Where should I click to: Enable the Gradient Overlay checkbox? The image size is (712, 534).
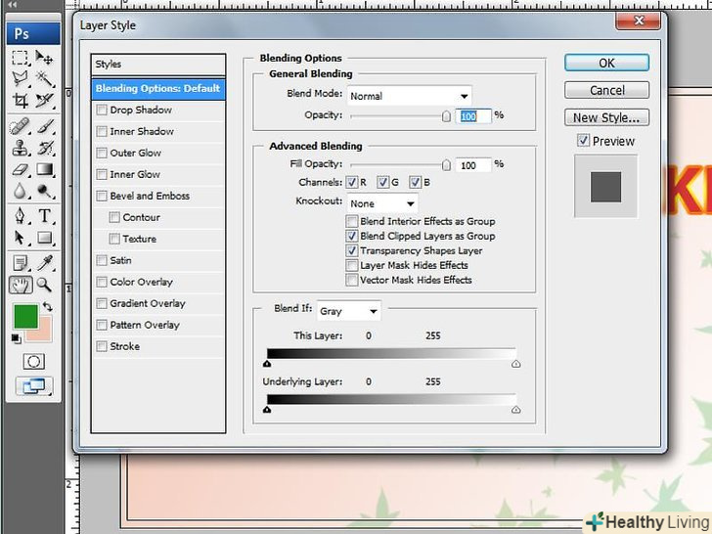tap(102, 303)
